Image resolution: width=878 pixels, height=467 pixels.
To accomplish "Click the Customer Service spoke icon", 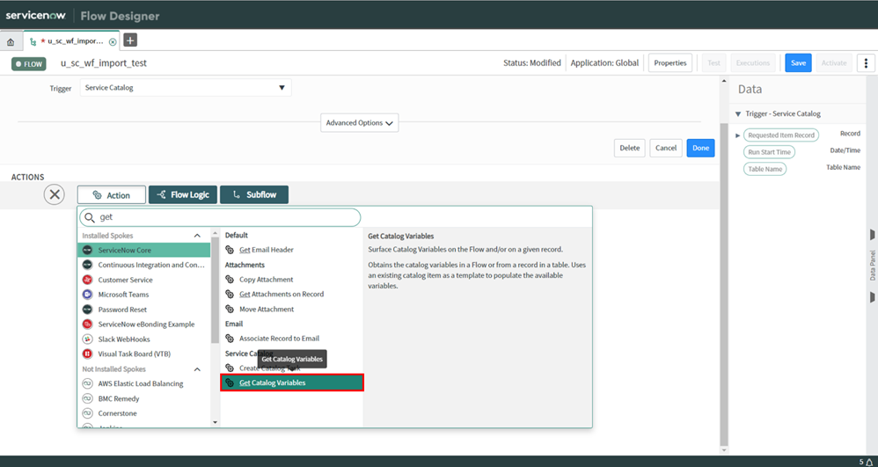I will (87, 280).
